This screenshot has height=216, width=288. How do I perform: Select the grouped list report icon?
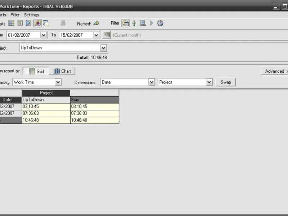[20, 23]
